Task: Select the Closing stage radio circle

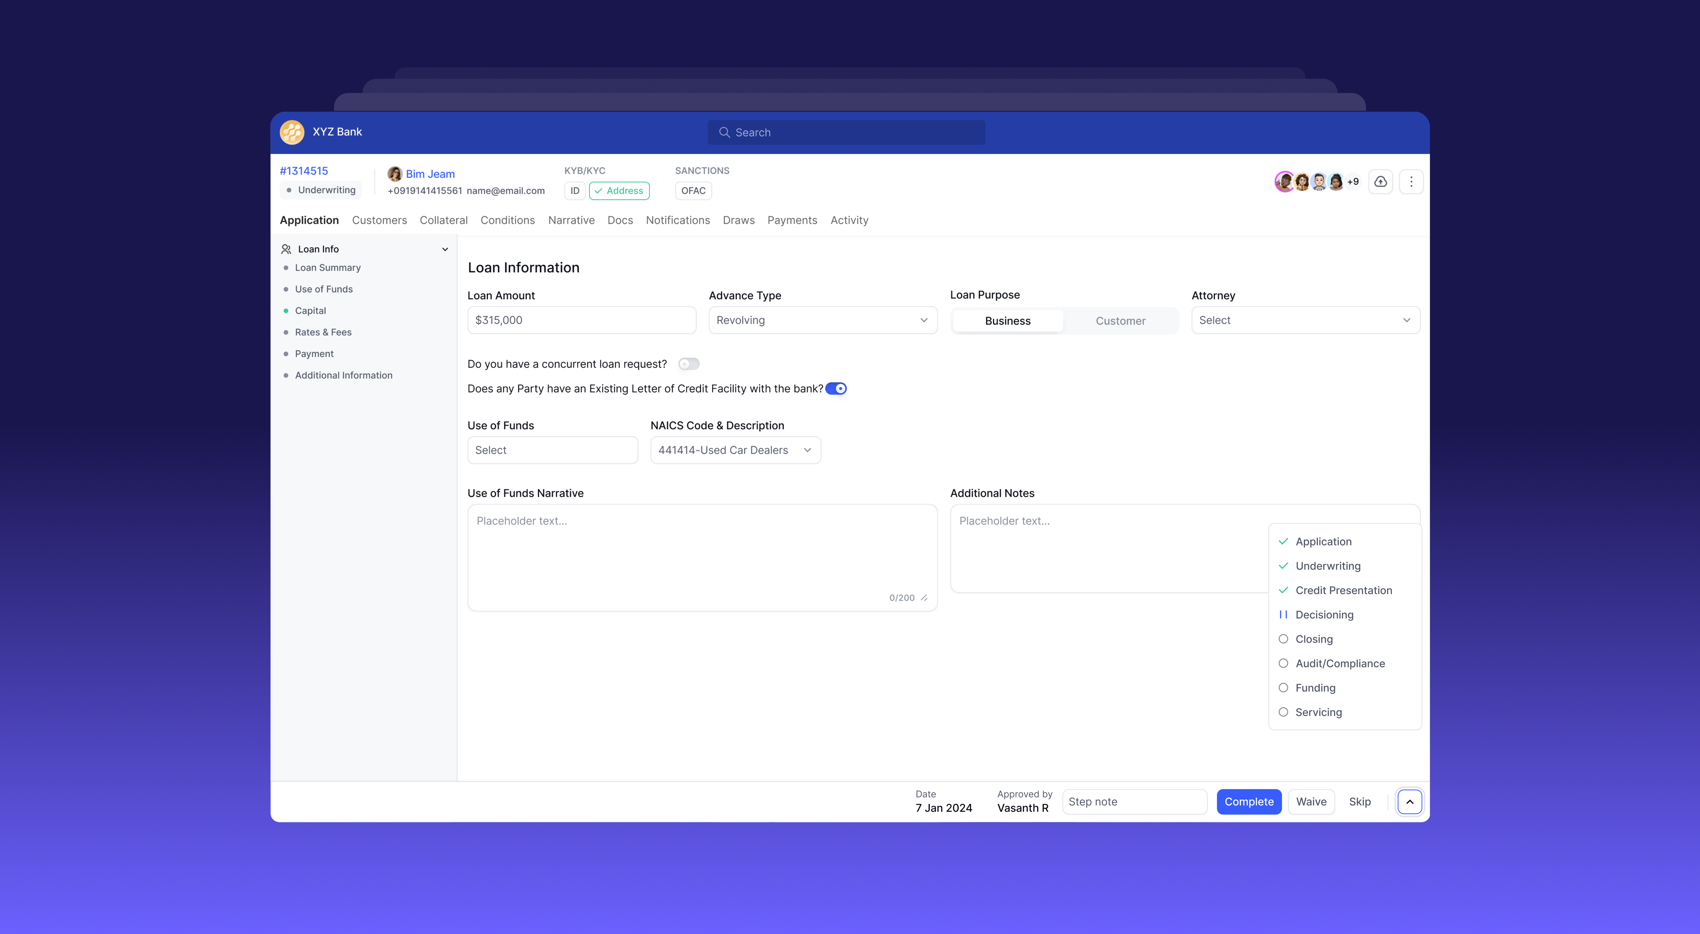Action: 1284,639
